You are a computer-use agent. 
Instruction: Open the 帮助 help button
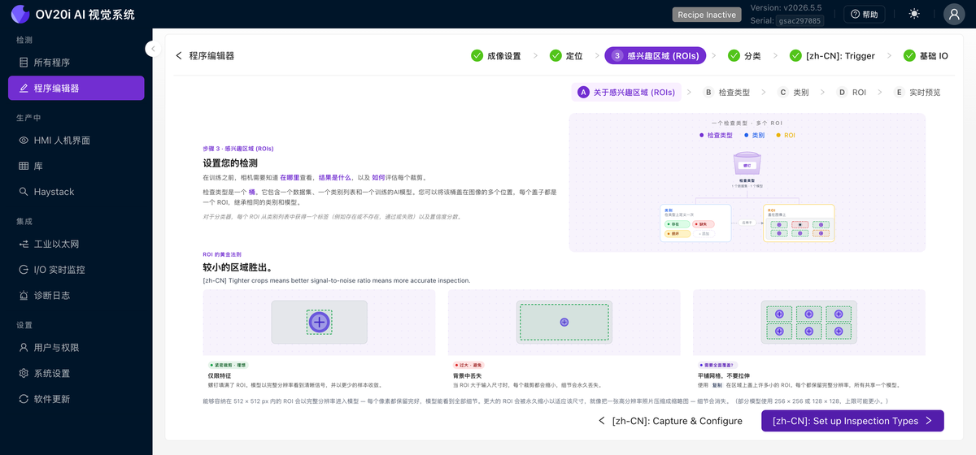(x=864, y=15)
